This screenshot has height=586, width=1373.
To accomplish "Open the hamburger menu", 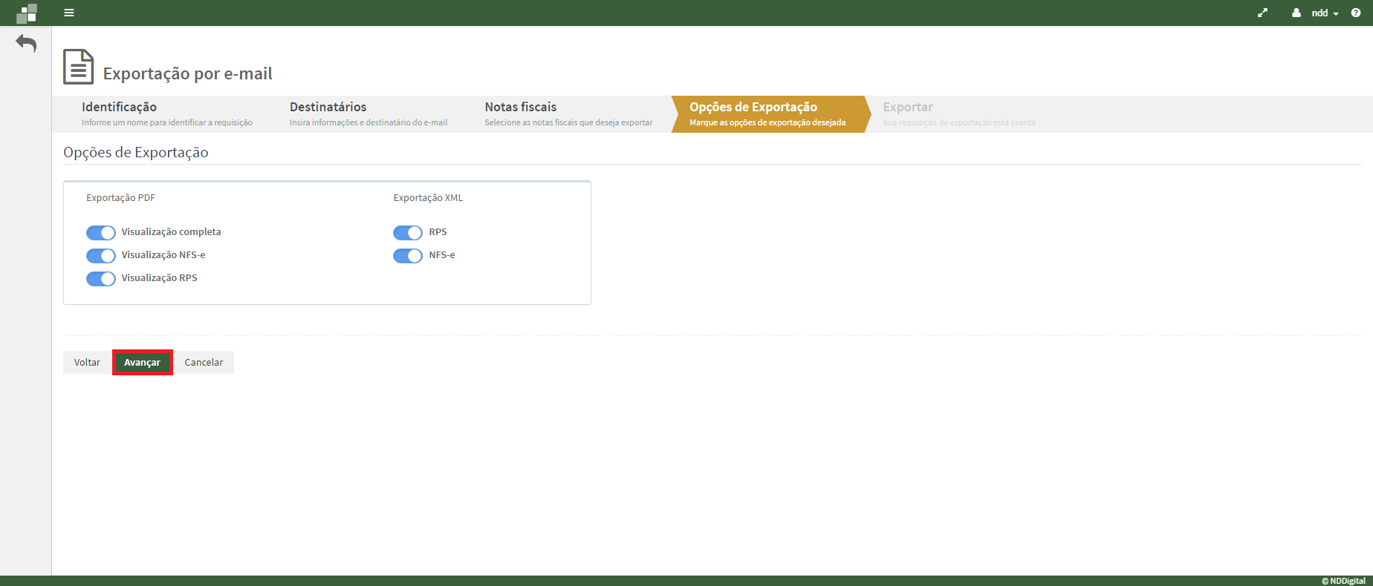I will [69, 13].
